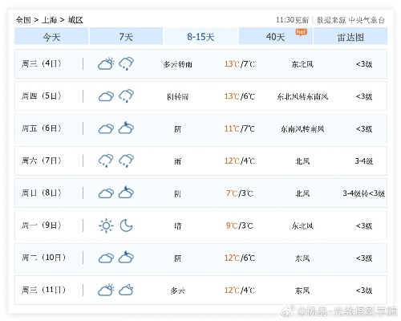The image size is (401, 321).
Task: Click the 晴 description for 周一 9日
Action: [178, 226]
